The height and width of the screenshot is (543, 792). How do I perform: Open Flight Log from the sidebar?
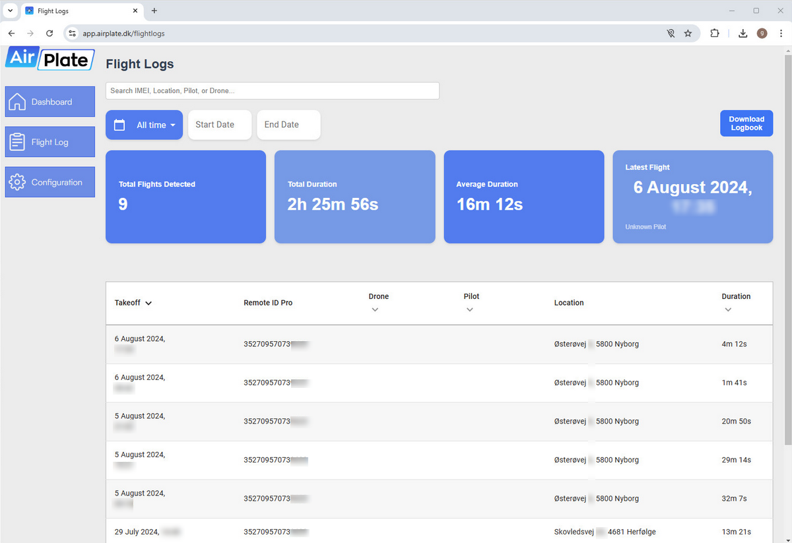coord(50,142)
